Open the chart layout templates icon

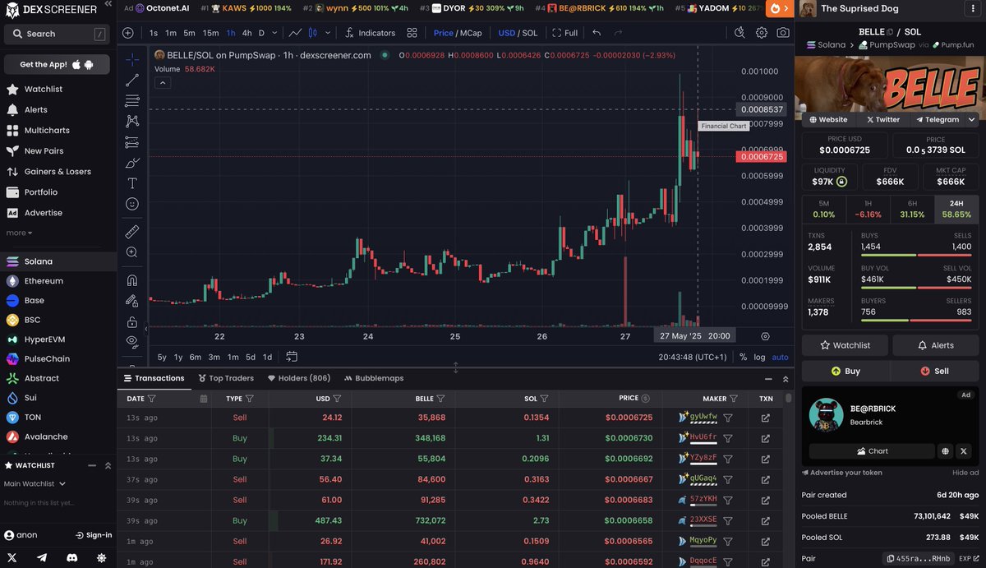tap(412, 33)
